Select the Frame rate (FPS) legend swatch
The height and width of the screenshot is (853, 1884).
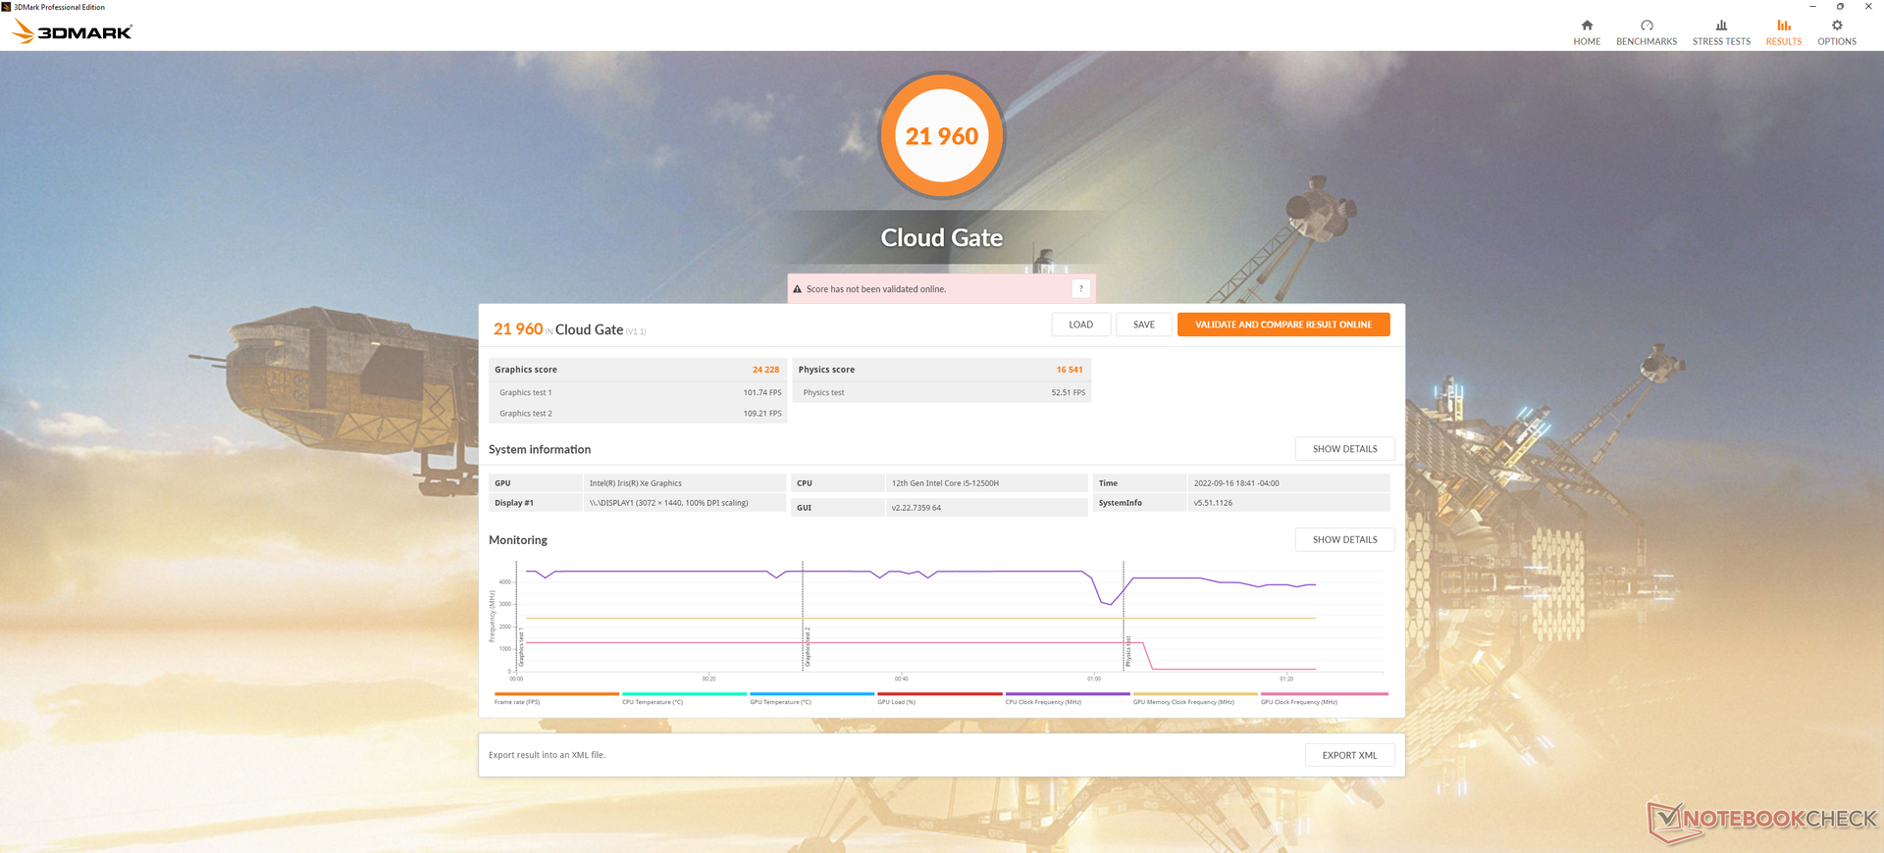coord(556,694)
